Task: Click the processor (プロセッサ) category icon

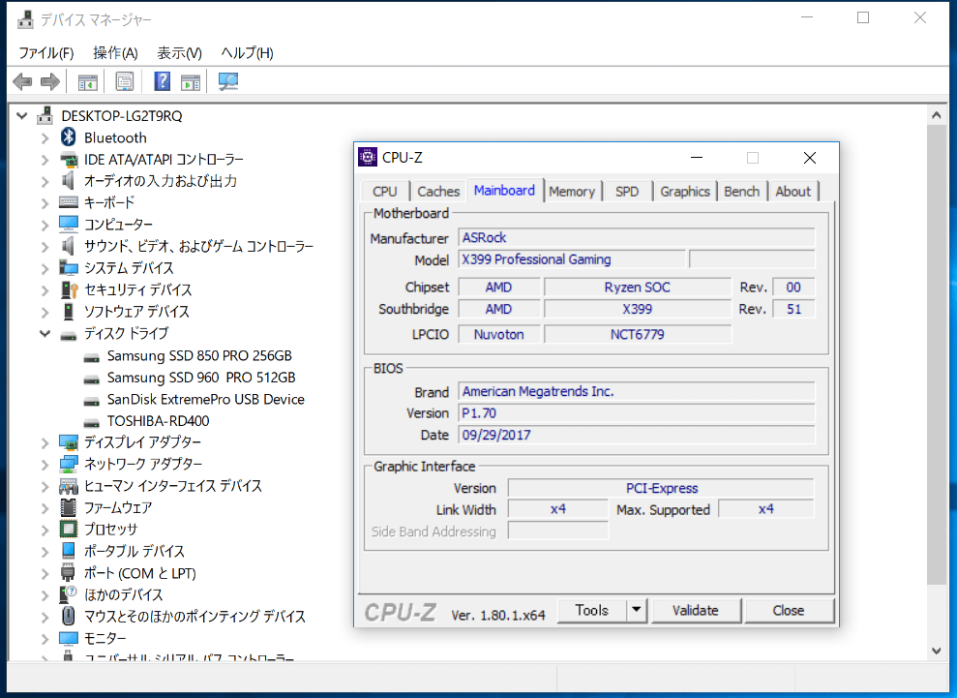Action: (x=69, y=529)
